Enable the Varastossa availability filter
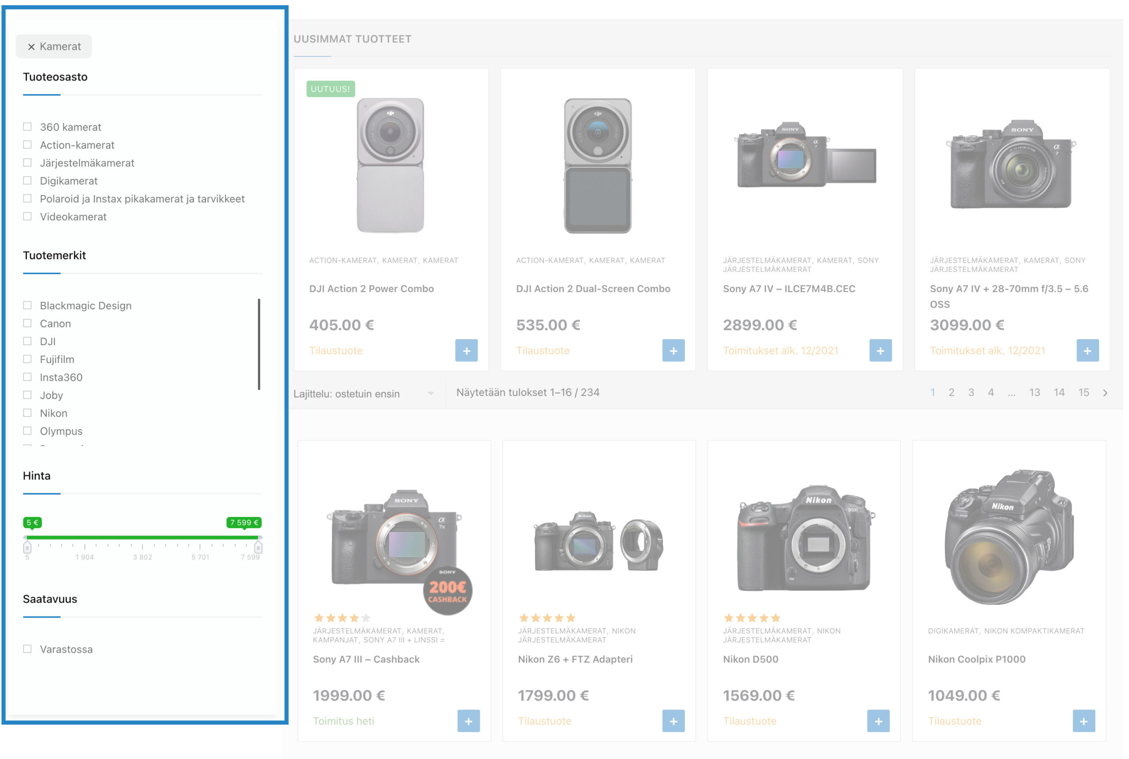 [x=28, y=649]
